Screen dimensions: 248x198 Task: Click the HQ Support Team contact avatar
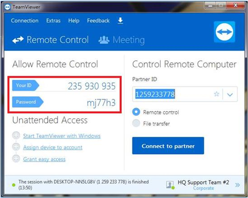[x=170, y=185]
